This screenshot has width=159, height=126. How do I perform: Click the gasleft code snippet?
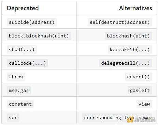point(140,90)
